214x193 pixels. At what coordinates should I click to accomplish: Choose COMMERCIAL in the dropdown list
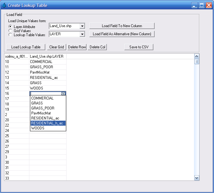tap(42, 98)
